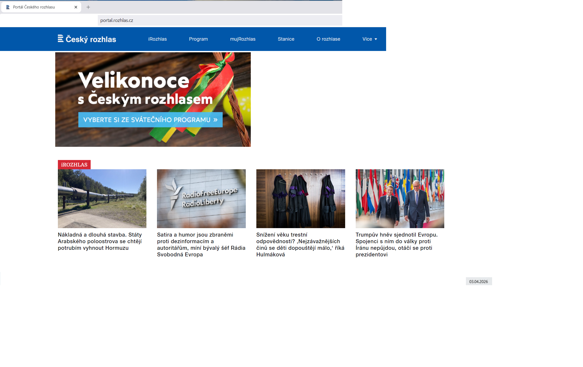Viewport: 583px width, 367px height.
Task: Open the Snížení věku trestní odpovědnosti headline
Action: point(300,244)
